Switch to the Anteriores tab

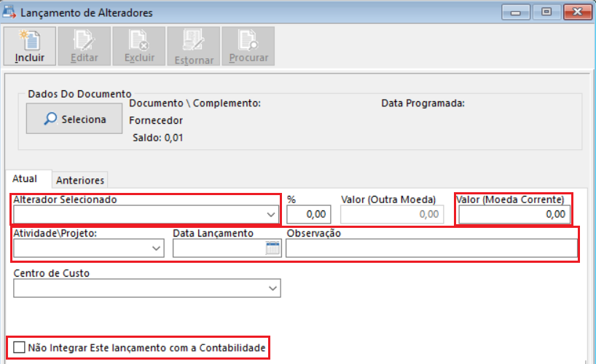coord(80,180)
